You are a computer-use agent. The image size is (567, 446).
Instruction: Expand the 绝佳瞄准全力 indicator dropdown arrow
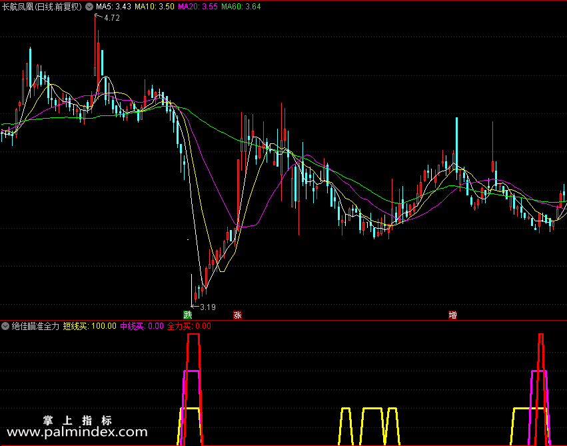pyautogui.click(x=5, y=326)
